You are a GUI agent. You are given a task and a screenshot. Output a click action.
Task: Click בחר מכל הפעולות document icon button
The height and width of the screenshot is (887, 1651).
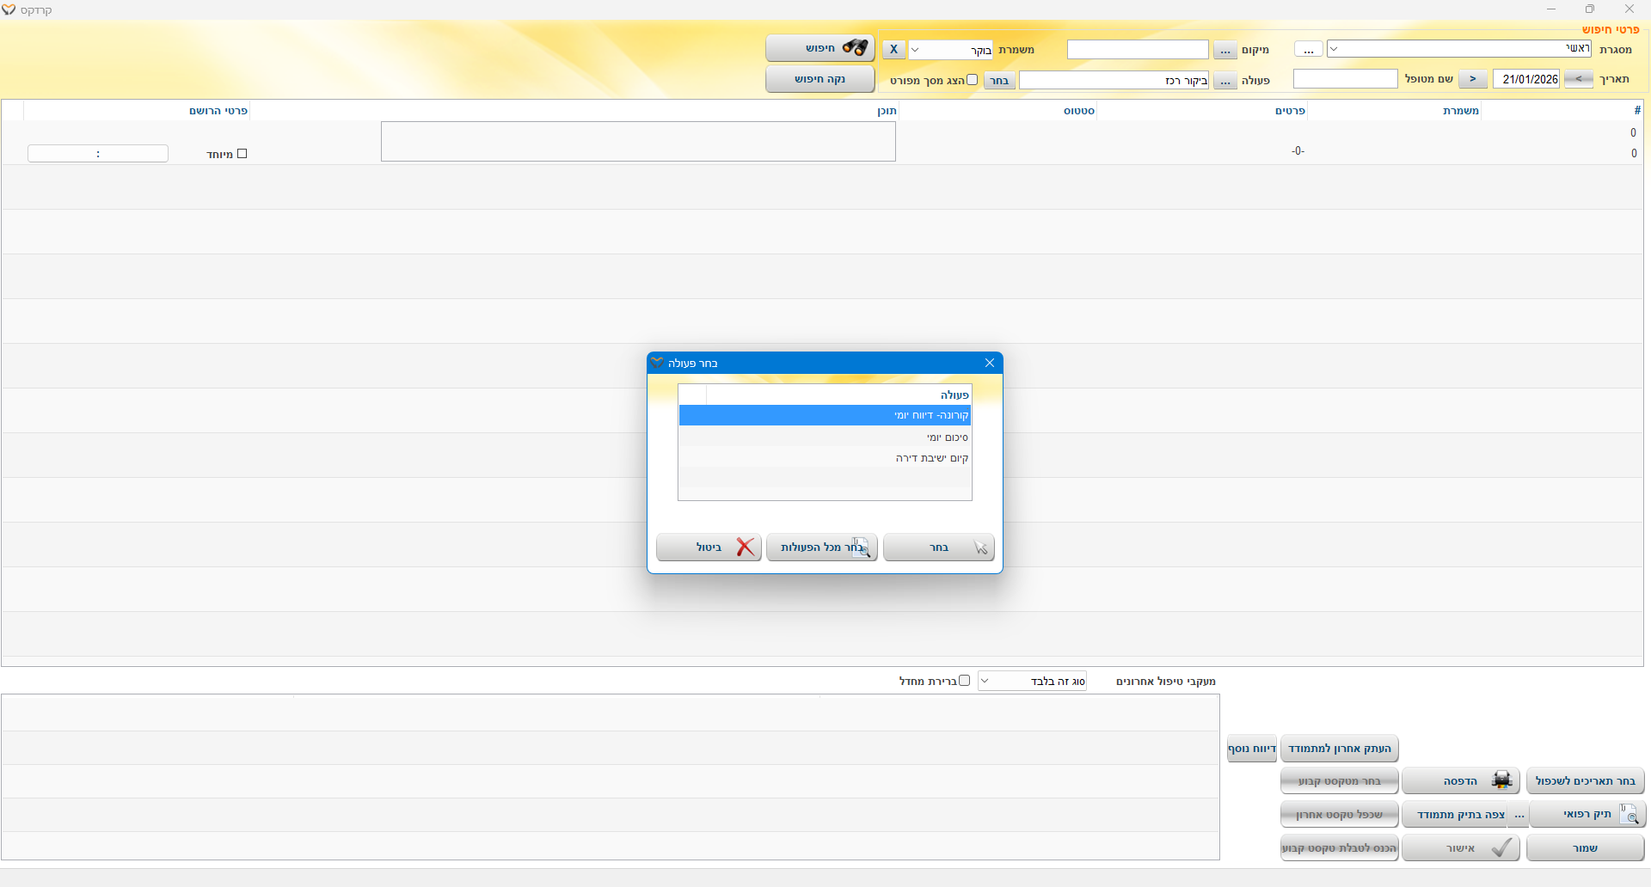pos(821,547)
